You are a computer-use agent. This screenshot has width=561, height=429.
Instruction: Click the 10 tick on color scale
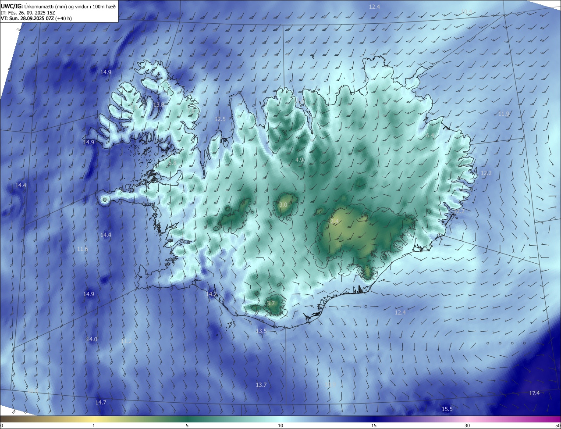(x=280, y=425)
